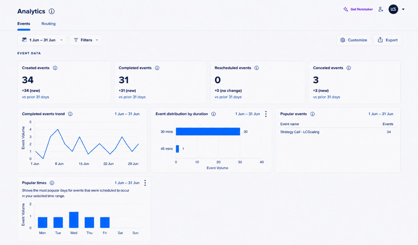The height and width of the screenshot is (245, 418).
Task: Click the Wed bar in Popular times chart
Action: (x=74, y=220)
